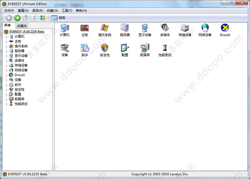Expand the 计算机 tree node
The height and width of the screenshot is (179, 250).
(x=6, y=37)
